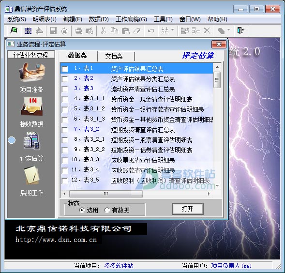Open the 窗口(W) menu
The image size is (285, 273).
(x=190, y=19)
